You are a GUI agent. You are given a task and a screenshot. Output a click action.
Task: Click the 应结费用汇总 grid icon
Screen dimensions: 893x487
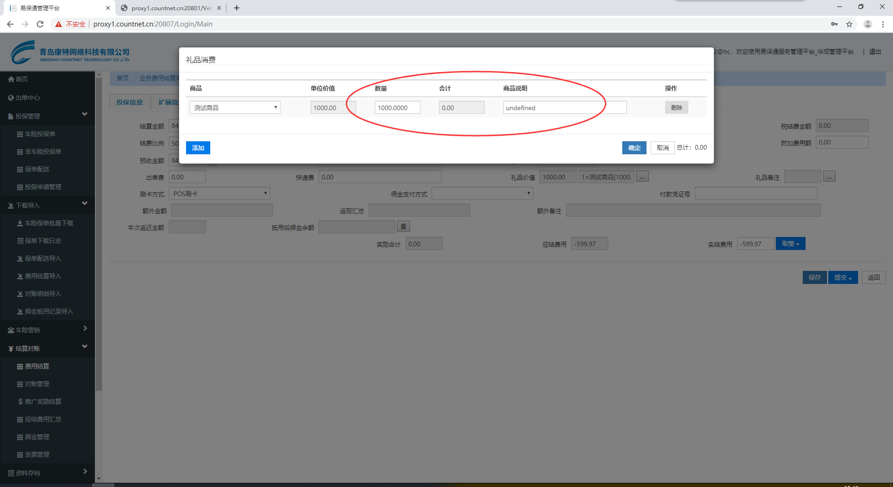[20, 419]
